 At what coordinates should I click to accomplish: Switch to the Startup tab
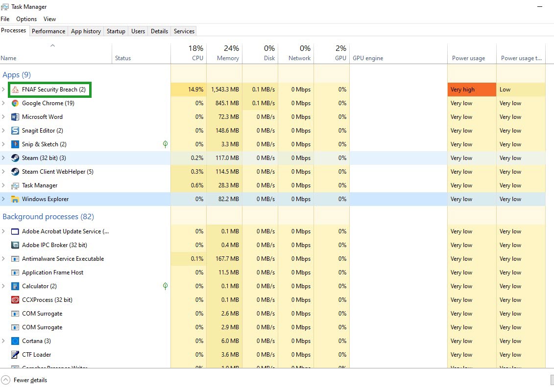(116, 31)
